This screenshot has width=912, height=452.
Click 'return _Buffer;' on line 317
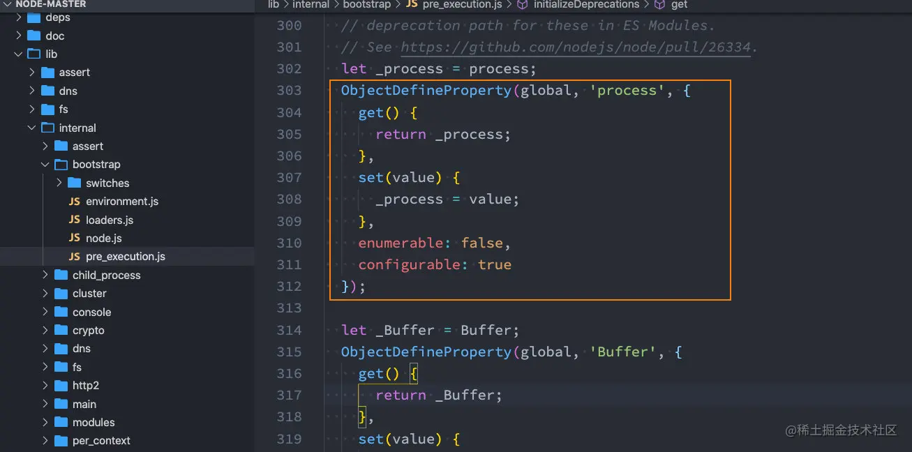tap(439, 395)
